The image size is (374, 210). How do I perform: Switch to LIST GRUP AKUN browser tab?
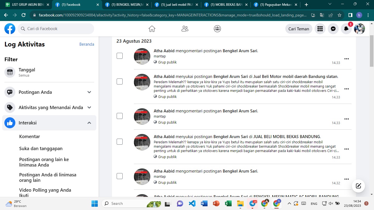pos(27,5)
